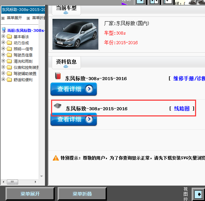This screenshot has width=205, height=201.
Task: Click the gray 菜单展开 button in bottom bar
Action: 30,194
